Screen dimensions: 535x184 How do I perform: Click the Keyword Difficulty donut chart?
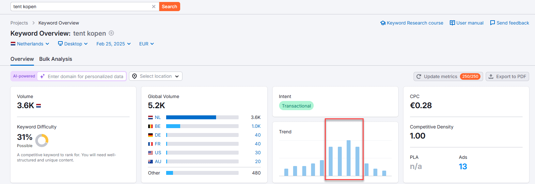[42, 141]
